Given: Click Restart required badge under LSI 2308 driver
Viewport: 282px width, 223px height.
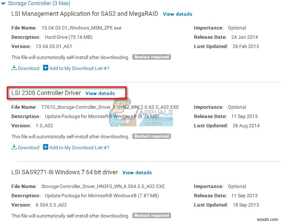Looking at the screenshot, I should (151, 136).
